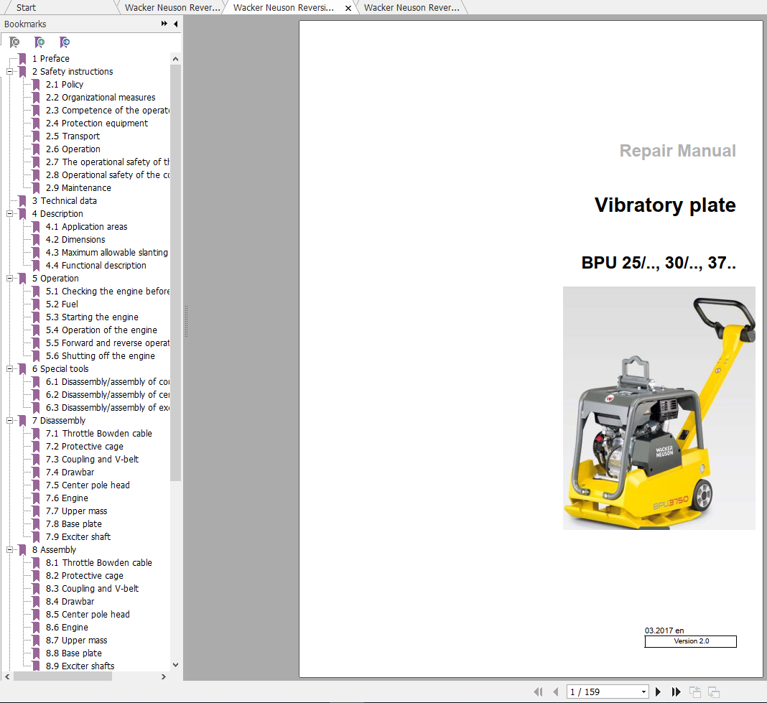This screenshot has width=767, height=703.
Task: Collapse the 5 Operation branch
Action: 9,279
